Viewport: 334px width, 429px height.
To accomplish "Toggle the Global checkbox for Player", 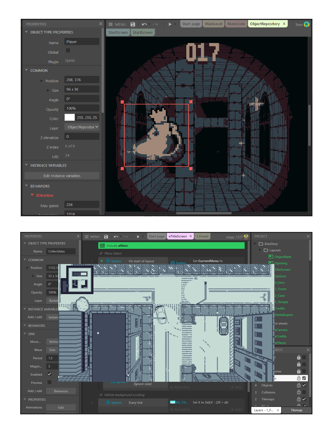I will click(x=68, y=51).
